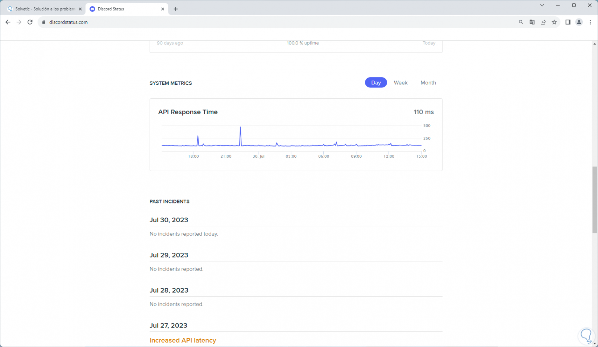Open the Increased API latency incident
Image resolution: width=598 pixels, height=347 pixels.
[x=183, y=340]
